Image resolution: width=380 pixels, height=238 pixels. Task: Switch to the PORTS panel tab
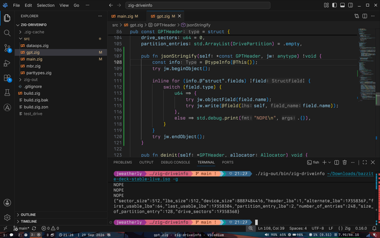pyautogui.click(x=228, y=162)
